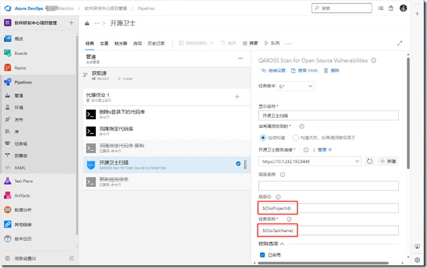Click 队列 queue button
The width and height of the screenshot is (427, 268).
[271, 44]
